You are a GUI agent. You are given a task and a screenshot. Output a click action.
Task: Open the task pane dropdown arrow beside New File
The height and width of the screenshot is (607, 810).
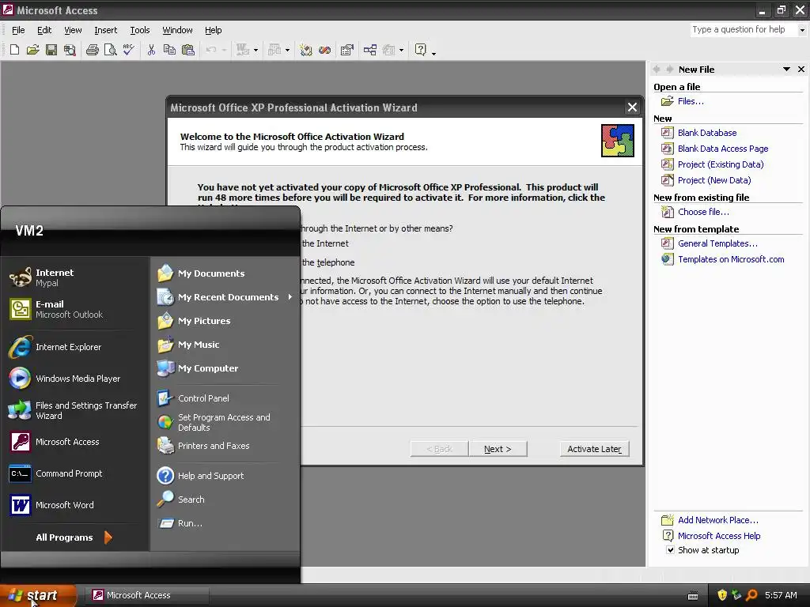(786, 70)
